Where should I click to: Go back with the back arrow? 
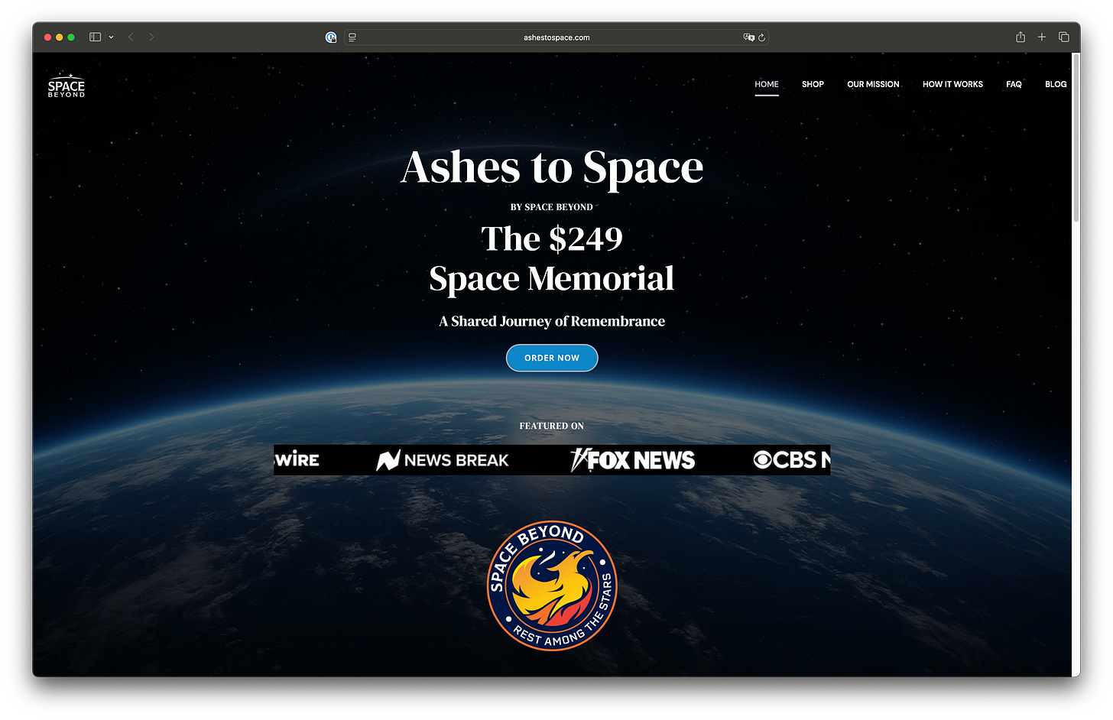coord(131,37)
